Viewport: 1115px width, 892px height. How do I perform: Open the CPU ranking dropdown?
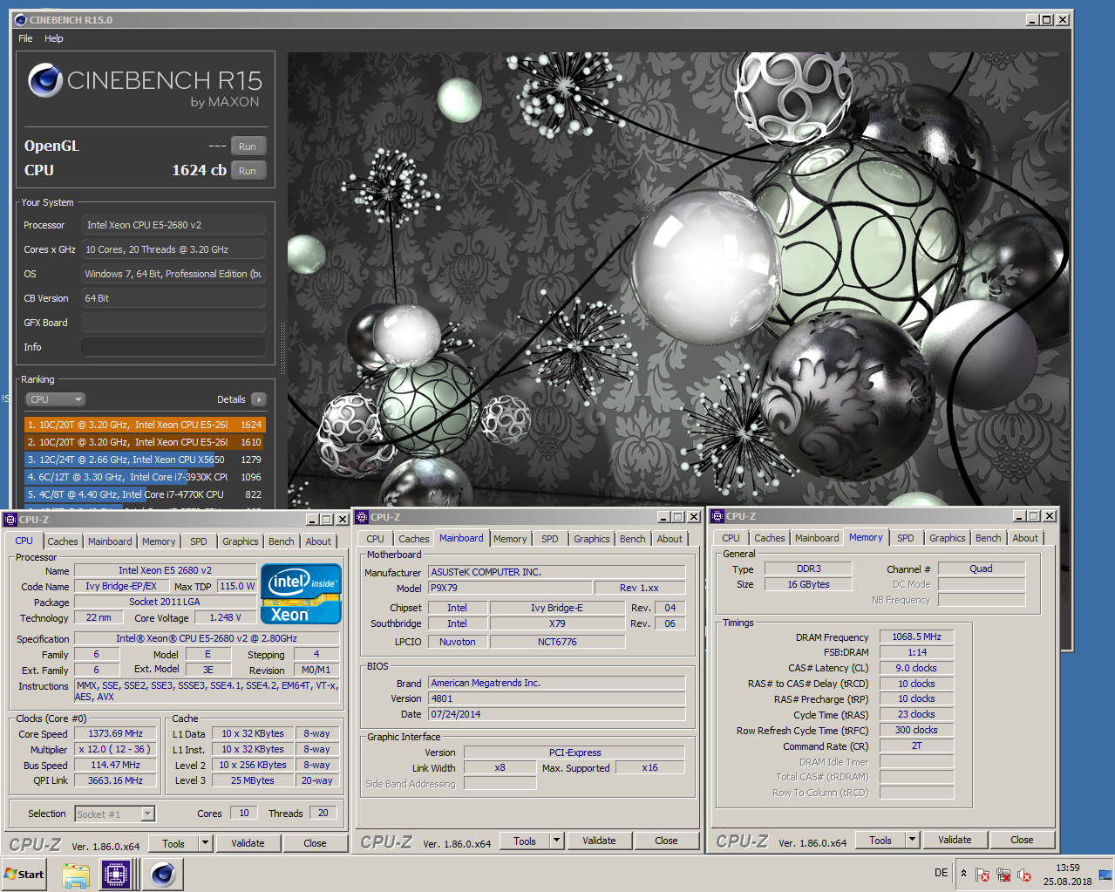pos(55,399)
